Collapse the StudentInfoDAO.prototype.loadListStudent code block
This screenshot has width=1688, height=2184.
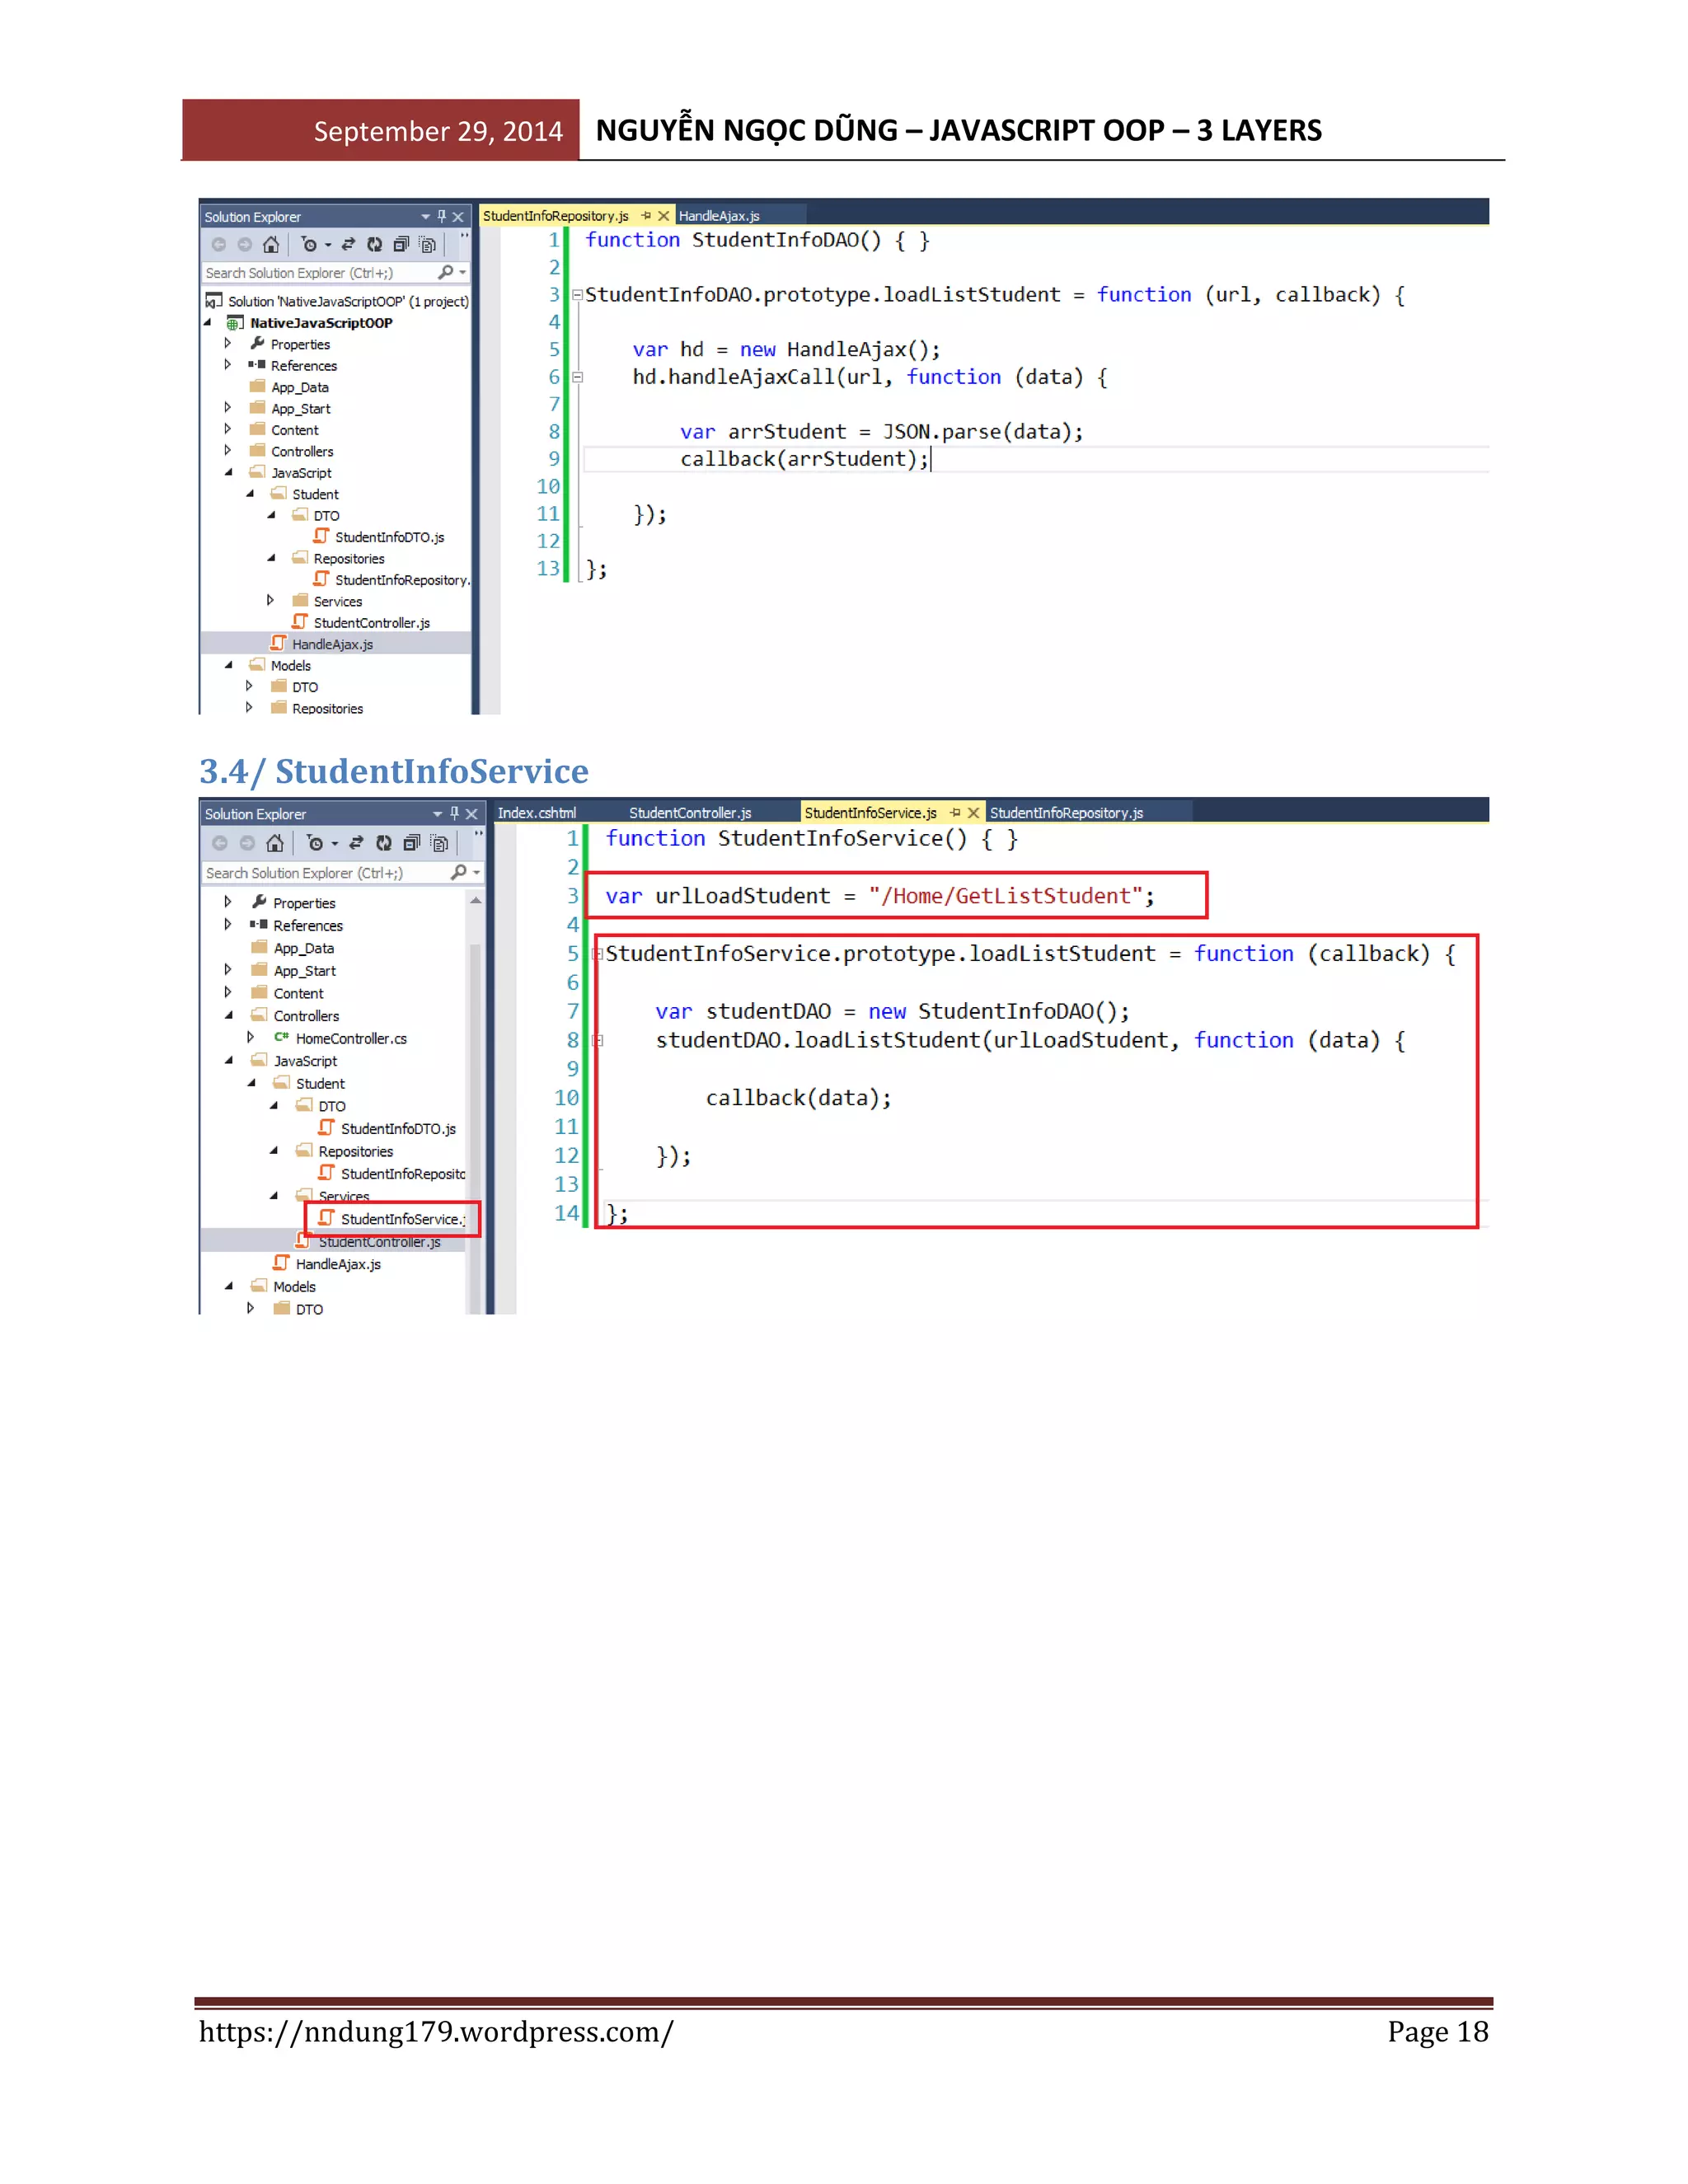577,295
